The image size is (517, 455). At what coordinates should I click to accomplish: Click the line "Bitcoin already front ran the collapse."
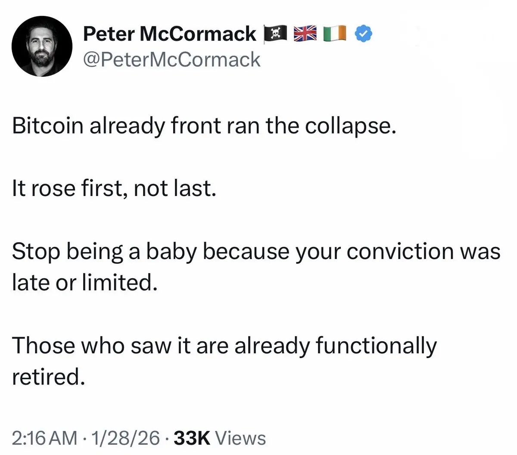point(204,125)
